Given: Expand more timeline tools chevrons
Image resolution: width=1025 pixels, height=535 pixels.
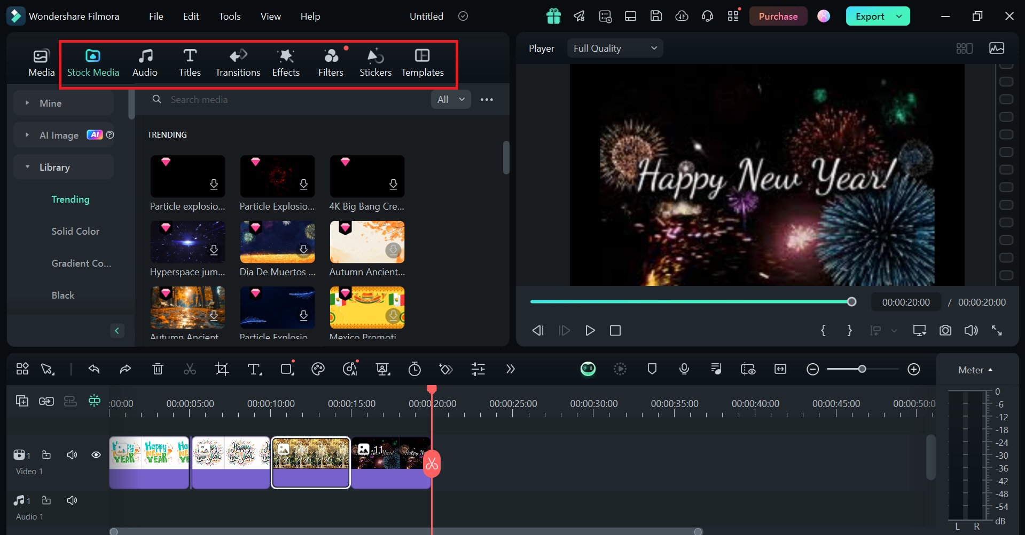Looking at the screenshot, I should (x=511, y=369).
